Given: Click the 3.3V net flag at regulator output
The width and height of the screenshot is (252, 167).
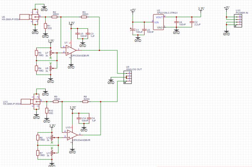Looking at the screenshot, I should [x=201, y=8].
